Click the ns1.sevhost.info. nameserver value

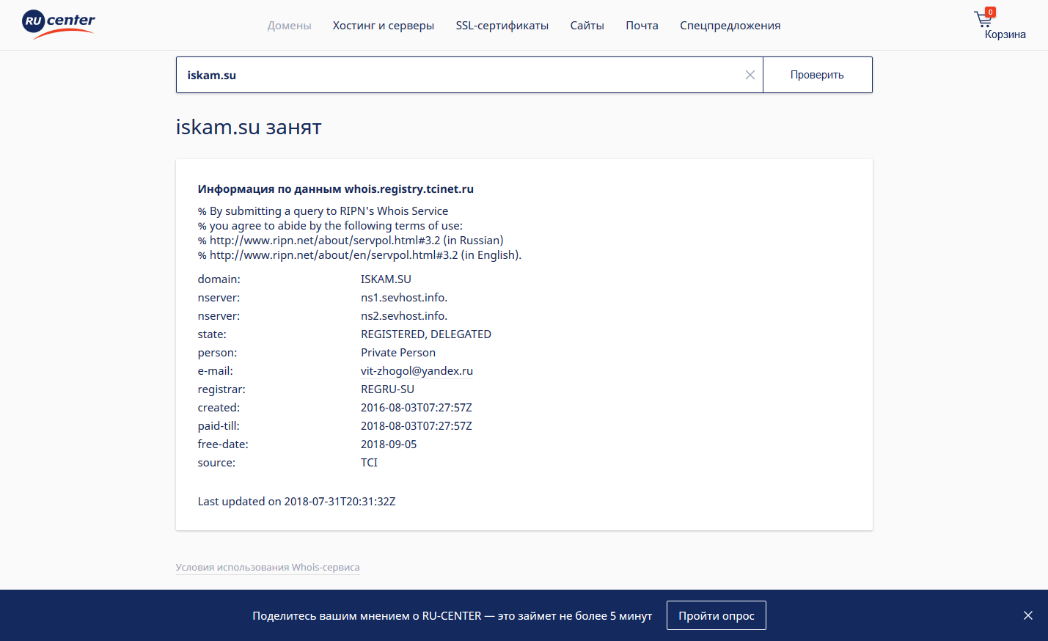(x=404, y=298)
